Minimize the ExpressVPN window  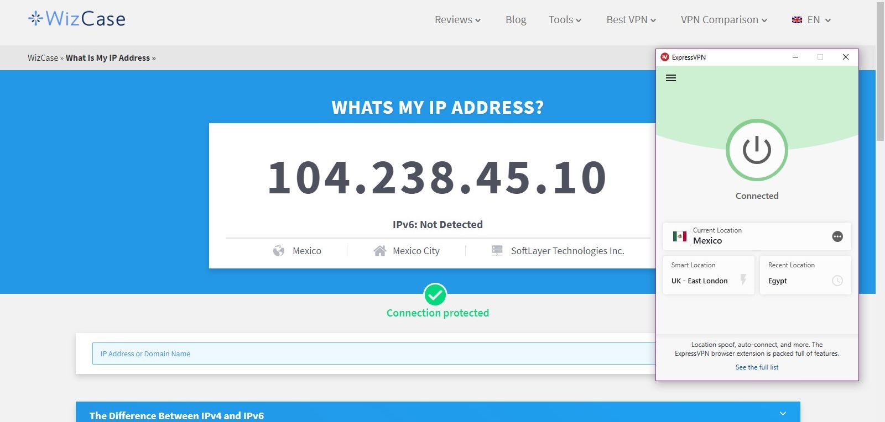pos(795,57)
